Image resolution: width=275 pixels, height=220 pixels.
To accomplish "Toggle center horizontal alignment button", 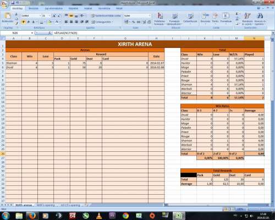I will click(x=71, y=22).
